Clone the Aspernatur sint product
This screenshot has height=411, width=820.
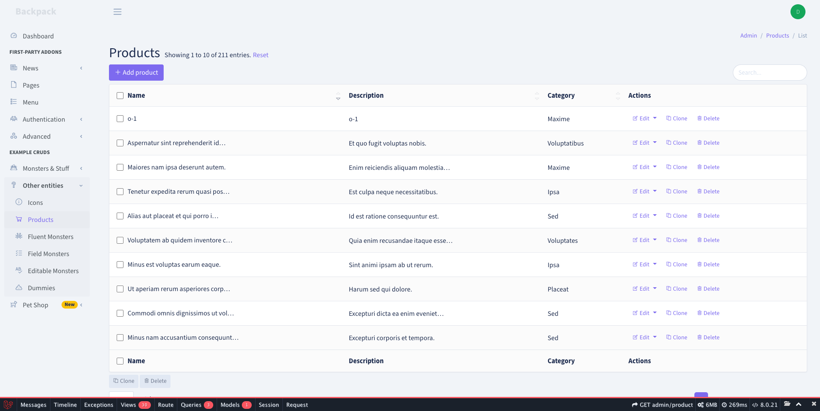point(677,143)
